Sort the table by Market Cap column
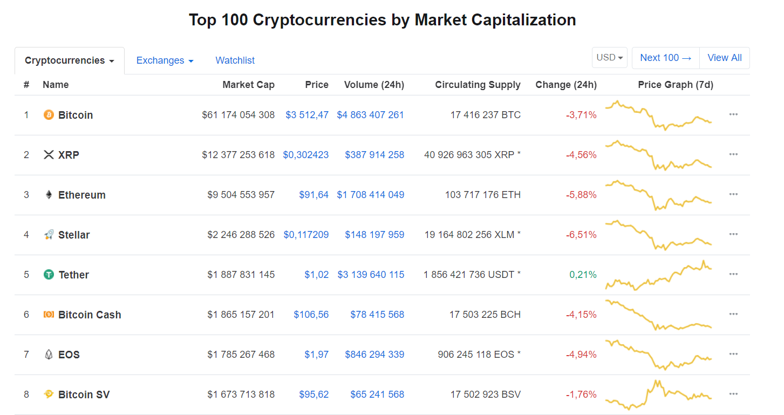Screen dimensions: 784x415 click(248, 85)
